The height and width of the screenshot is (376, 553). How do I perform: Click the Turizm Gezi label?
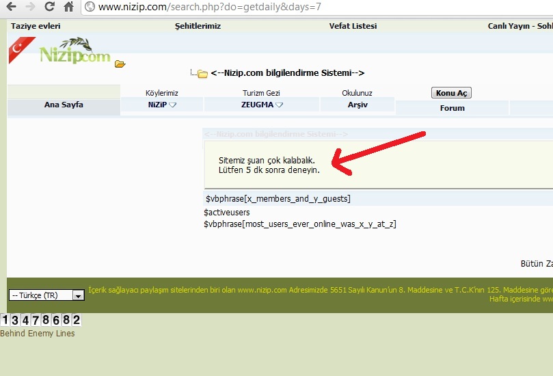(261, 93)
